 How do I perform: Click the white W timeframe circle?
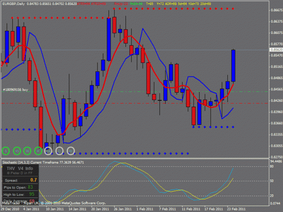coord(71,151)
